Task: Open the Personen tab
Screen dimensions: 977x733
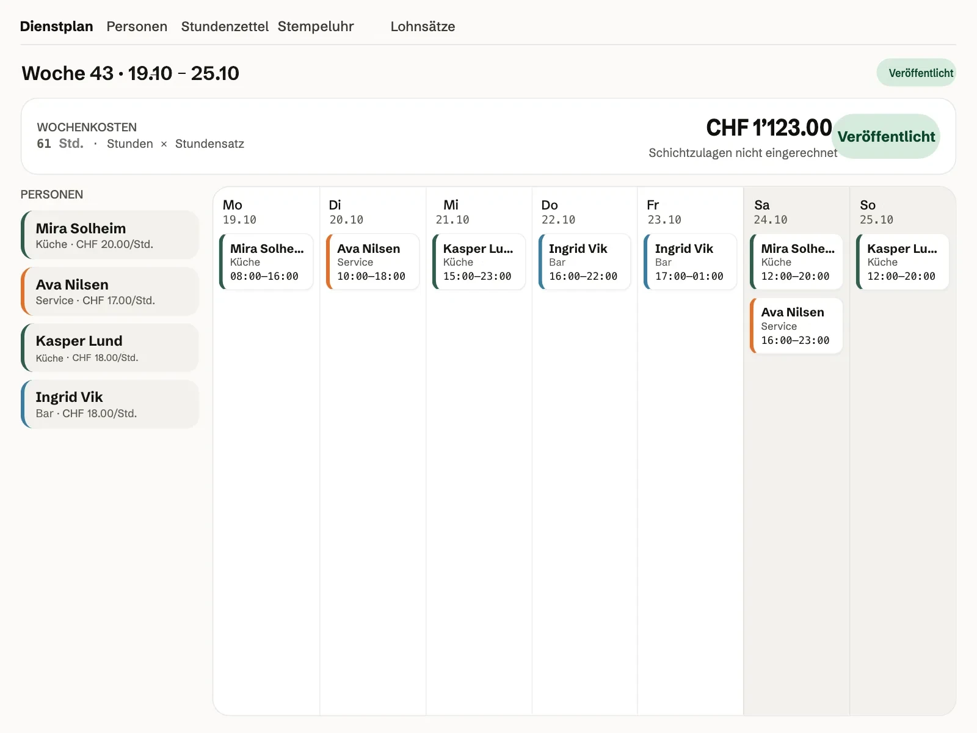Action: click(137, 26)
